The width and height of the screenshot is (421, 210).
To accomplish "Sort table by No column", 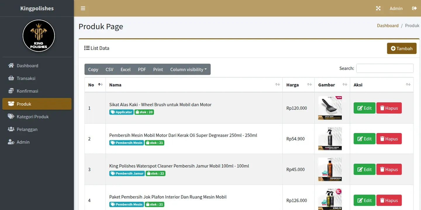I will click(x=95, y=85).
